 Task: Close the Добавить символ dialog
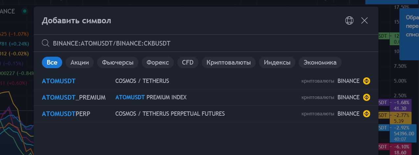pyautogui.click(x=364, y=21)
